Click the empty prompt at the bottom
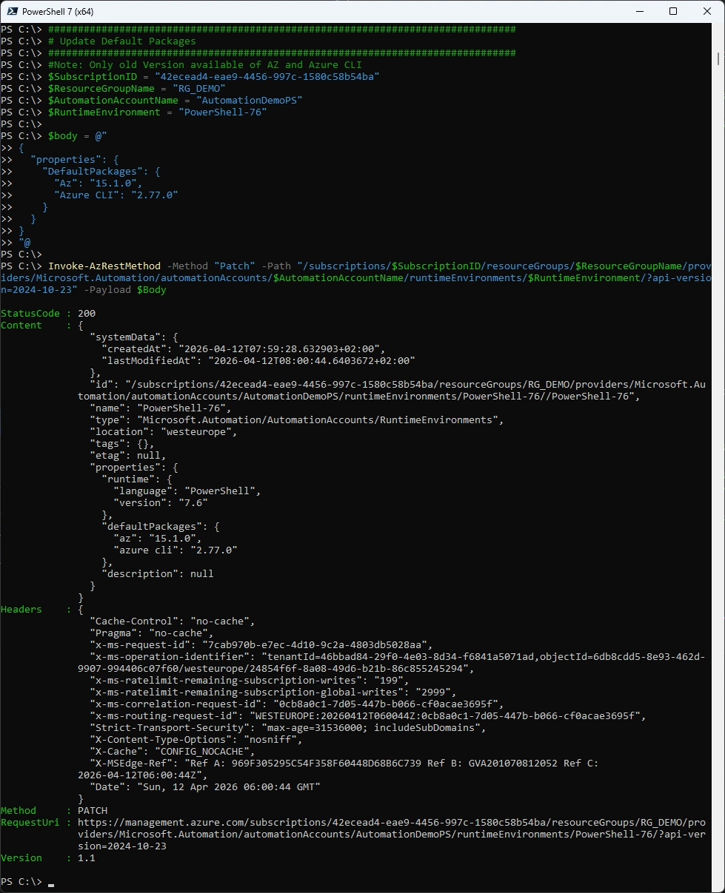This screenshot has height=893, width=725. 50,882
